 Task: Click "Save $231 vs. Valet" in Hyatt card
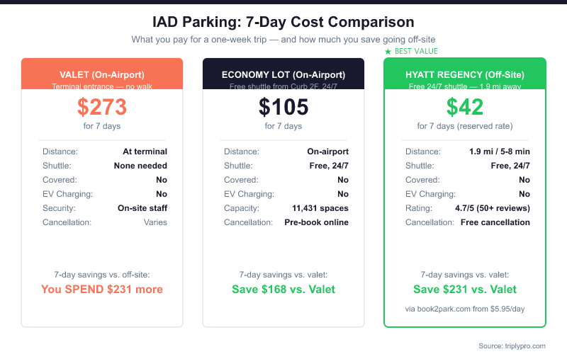[x=465, y=289]
